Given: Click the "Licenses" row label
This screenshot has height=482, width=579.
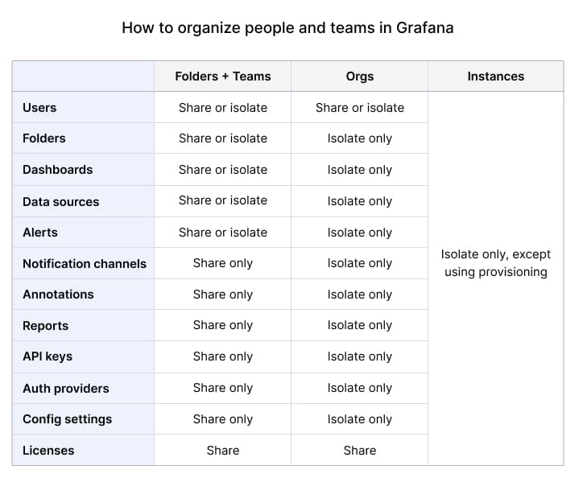Looking at the screenshot, I should click(x=48, y=451).
